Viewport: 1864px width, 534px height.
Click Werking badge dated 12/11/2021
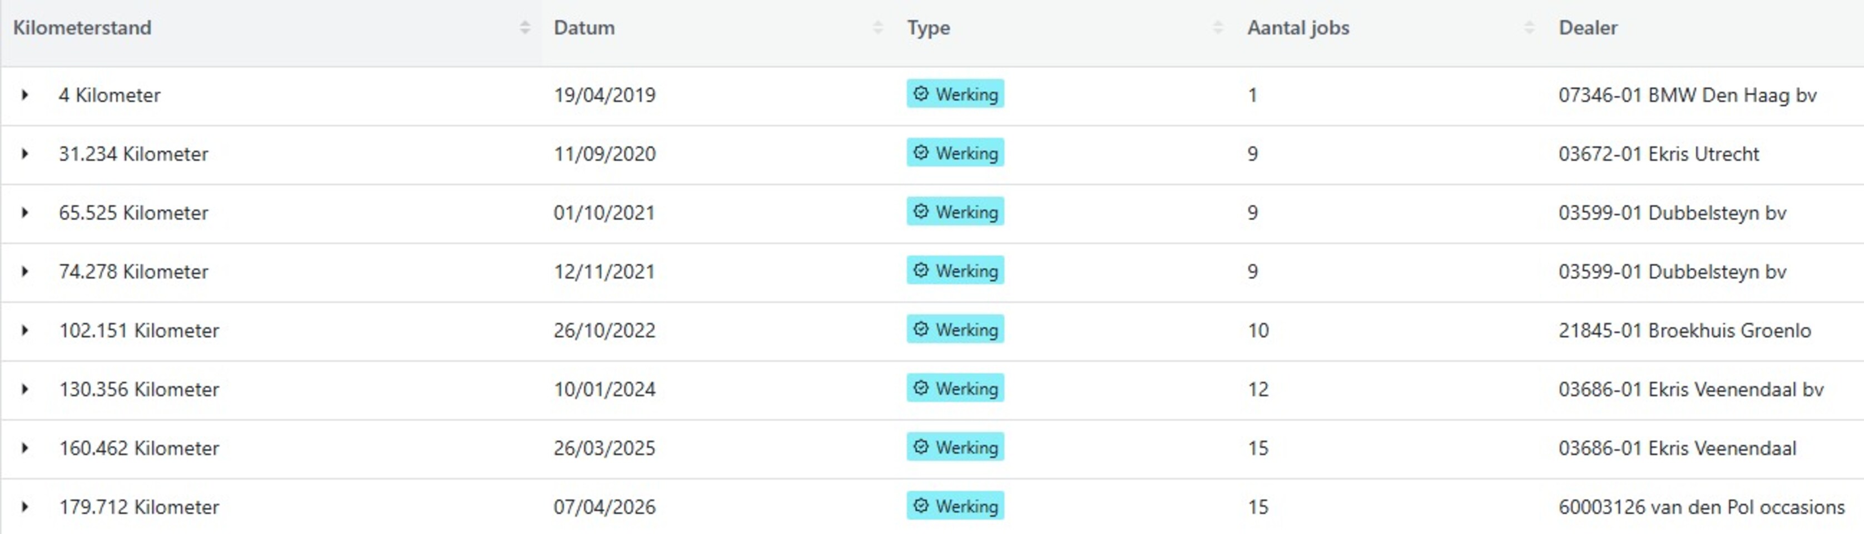[x=955, y=271]
